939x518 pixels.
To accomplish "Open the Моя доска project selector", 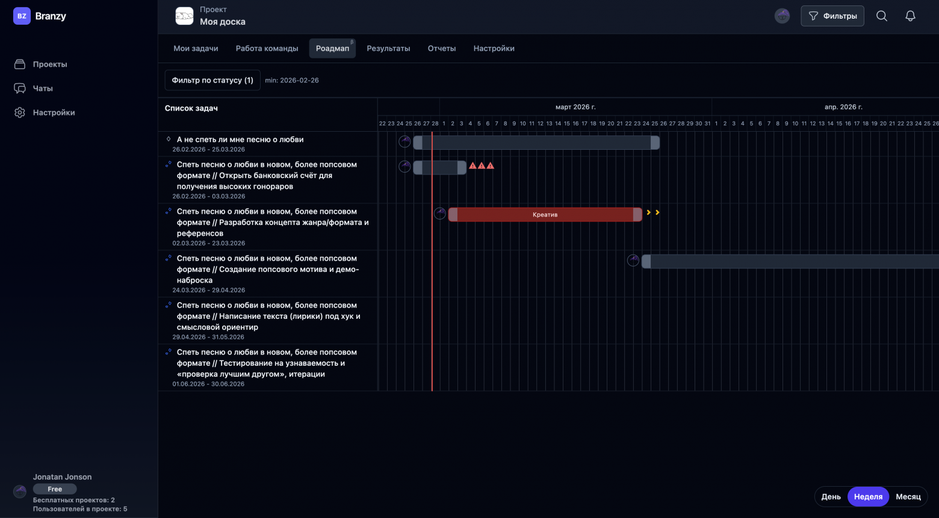I will 222,22.
